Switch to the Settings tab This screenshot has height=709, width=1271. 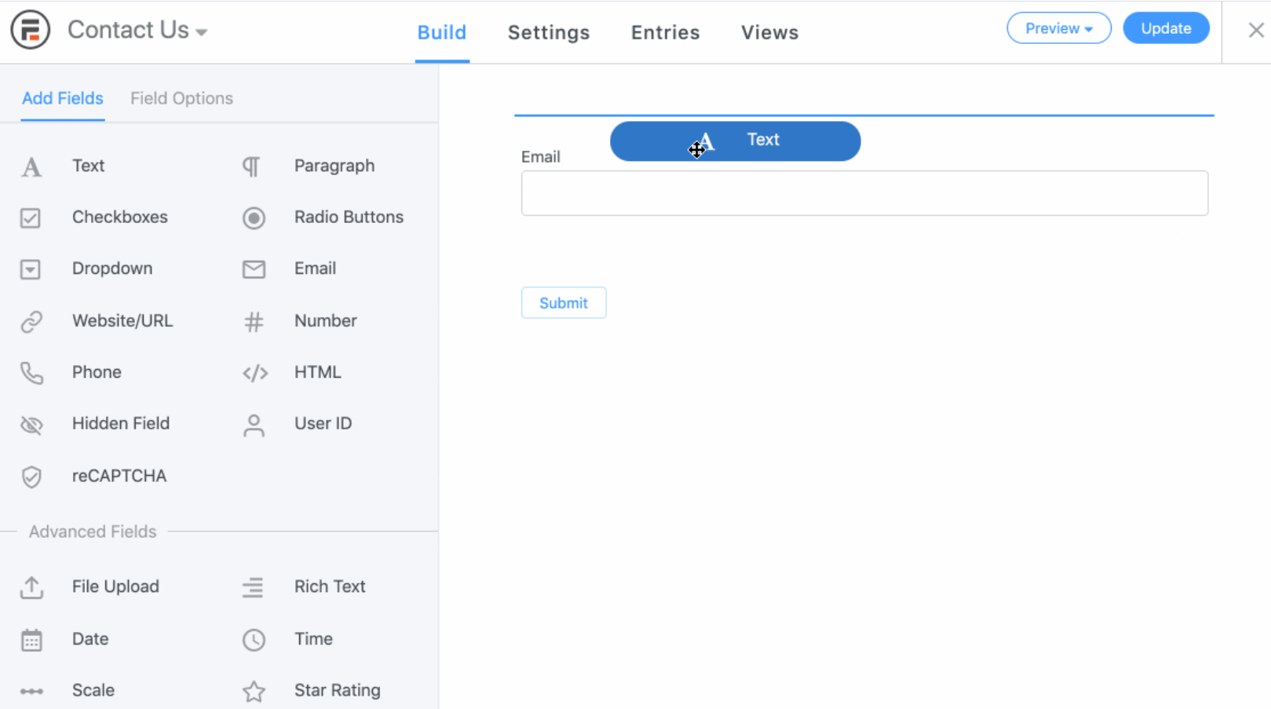coord(548,32)
